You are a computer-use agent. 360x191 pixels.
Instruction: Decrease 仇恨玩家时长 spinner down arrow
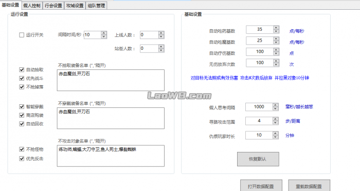pos(276,137)
